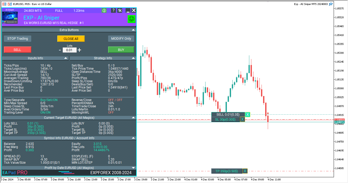
Task: Toggle MODIFY Only mode
Action: [121, 39]
